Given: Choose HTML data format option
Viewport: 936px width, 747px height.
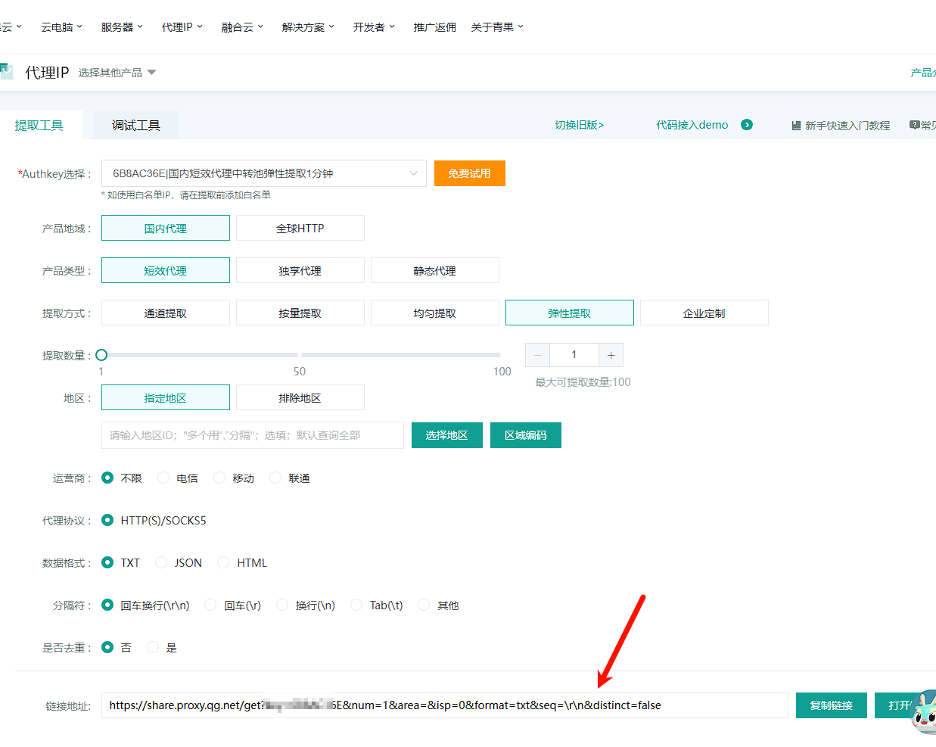Looking at the screenshot, I should [x=223, y=562].
